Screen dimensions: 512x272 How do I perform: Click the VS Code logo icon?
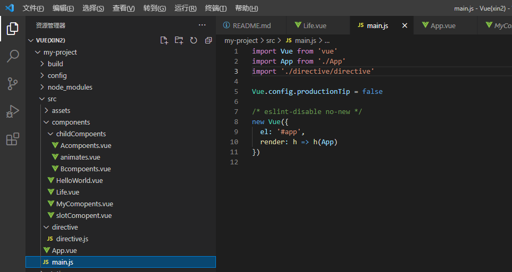point(10,8)
